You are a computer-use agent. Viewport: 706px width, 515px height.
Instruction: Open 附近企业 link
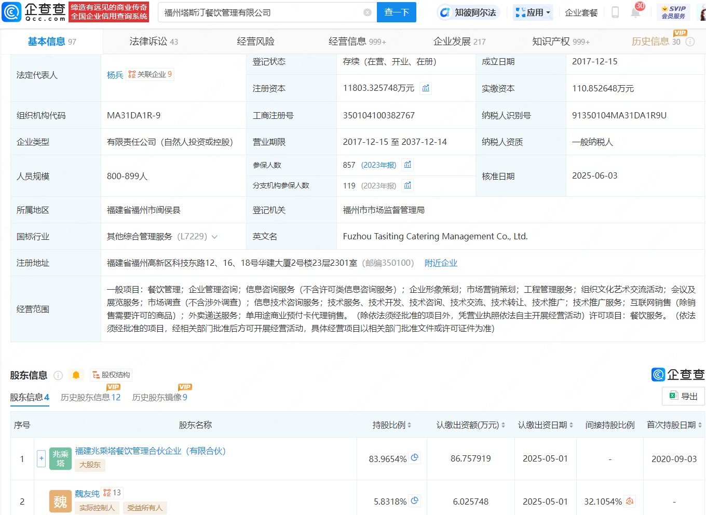click(x=441, y=263)
